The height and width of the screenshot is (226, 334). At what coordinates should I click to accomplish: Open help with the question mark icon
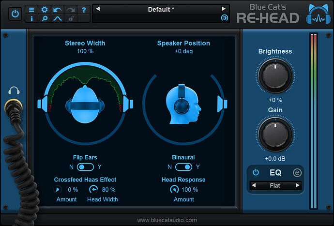pos(83,10)
